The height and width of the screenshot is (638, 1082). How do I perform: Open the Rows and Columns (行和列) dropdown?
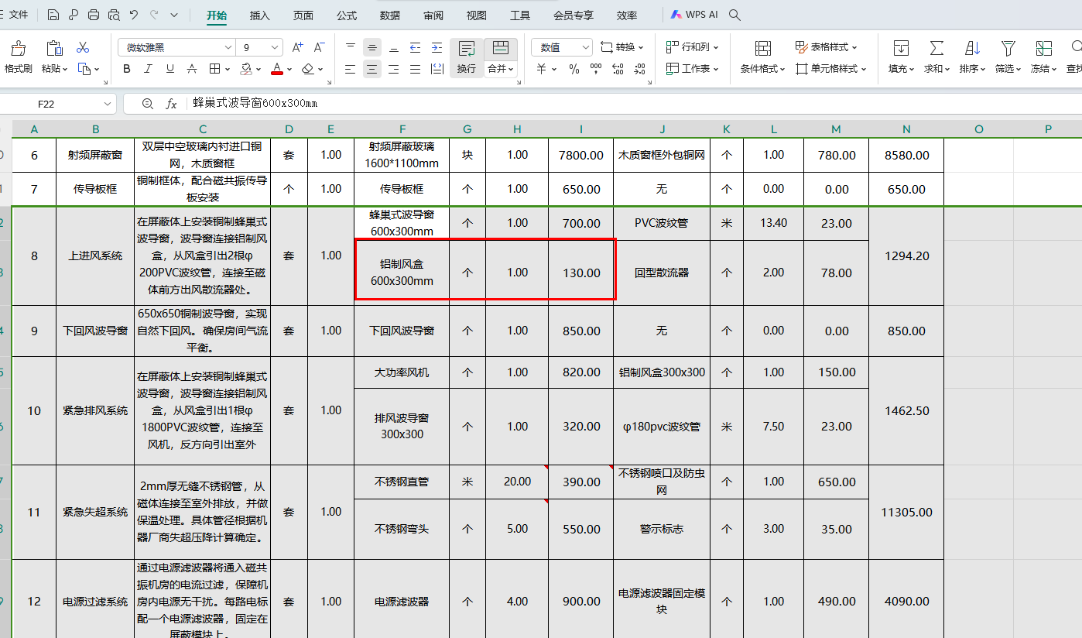pos(692,47)
